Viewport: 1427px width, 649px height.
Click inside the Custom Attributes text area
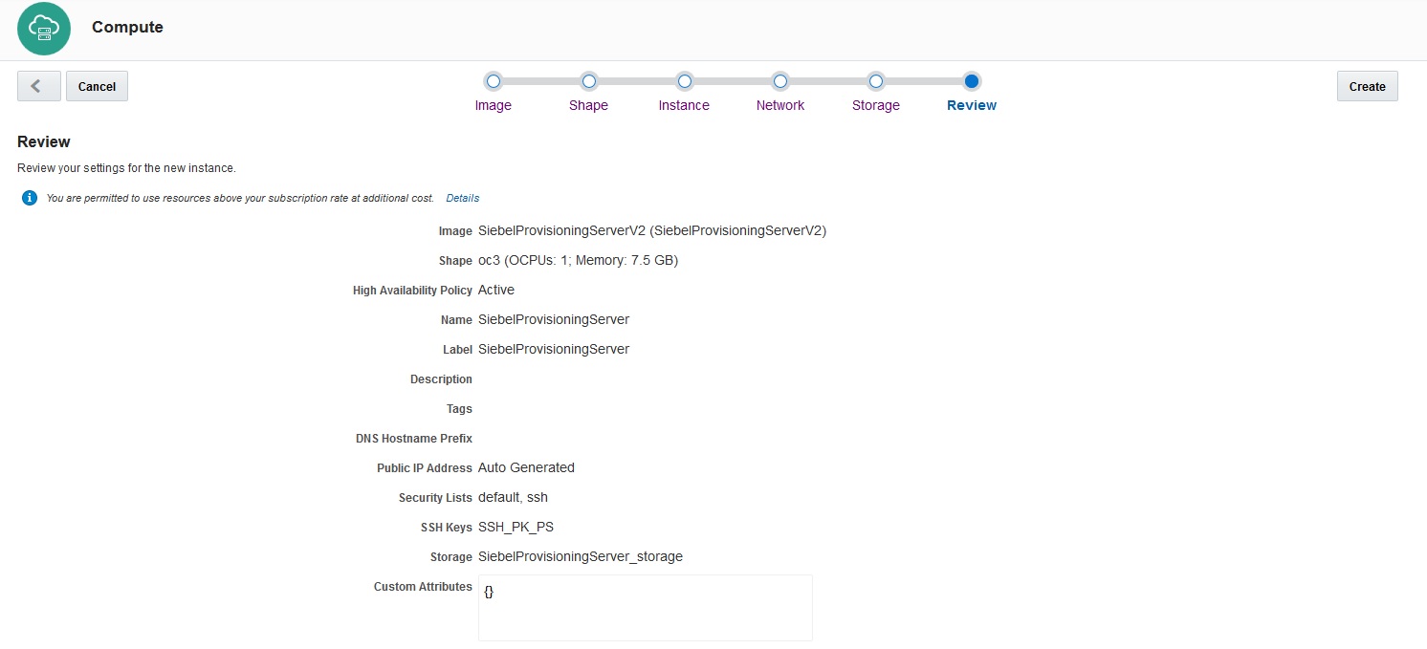[x=645, y=607]
